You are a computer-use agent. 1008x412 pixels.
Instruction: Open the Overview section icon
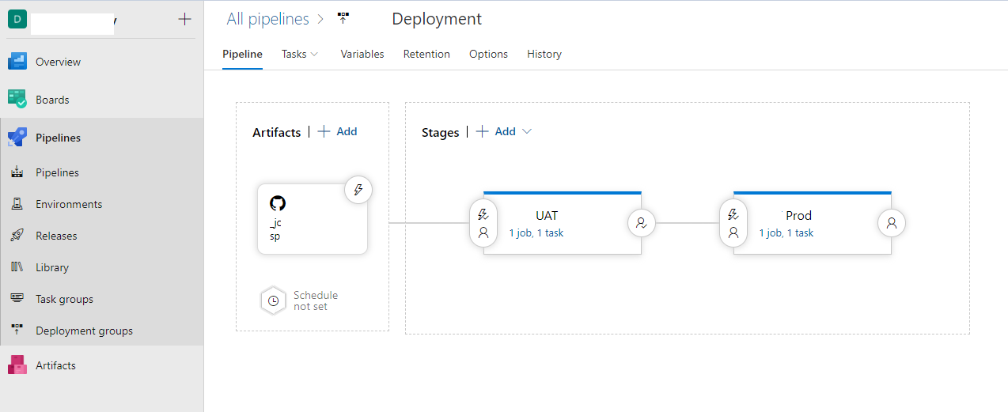[x=17, y=62]
